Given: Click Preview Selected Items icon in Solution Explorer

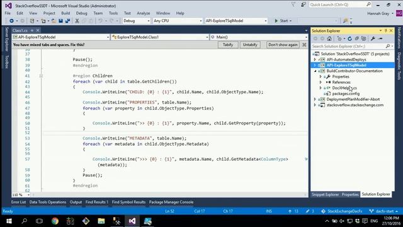Looking at the screenshot, I should point(380,38).
